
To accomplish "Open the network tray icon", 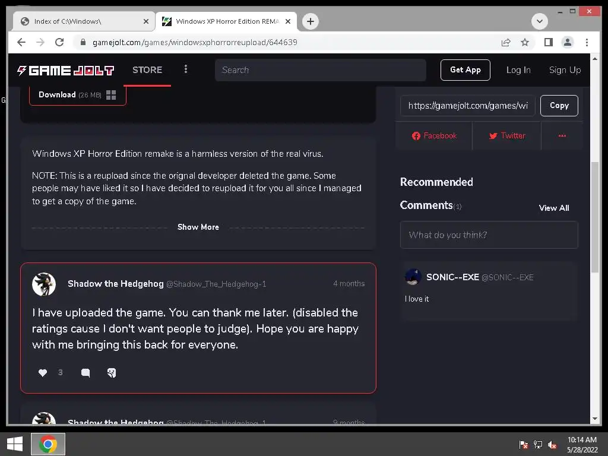I will [538, 445].
